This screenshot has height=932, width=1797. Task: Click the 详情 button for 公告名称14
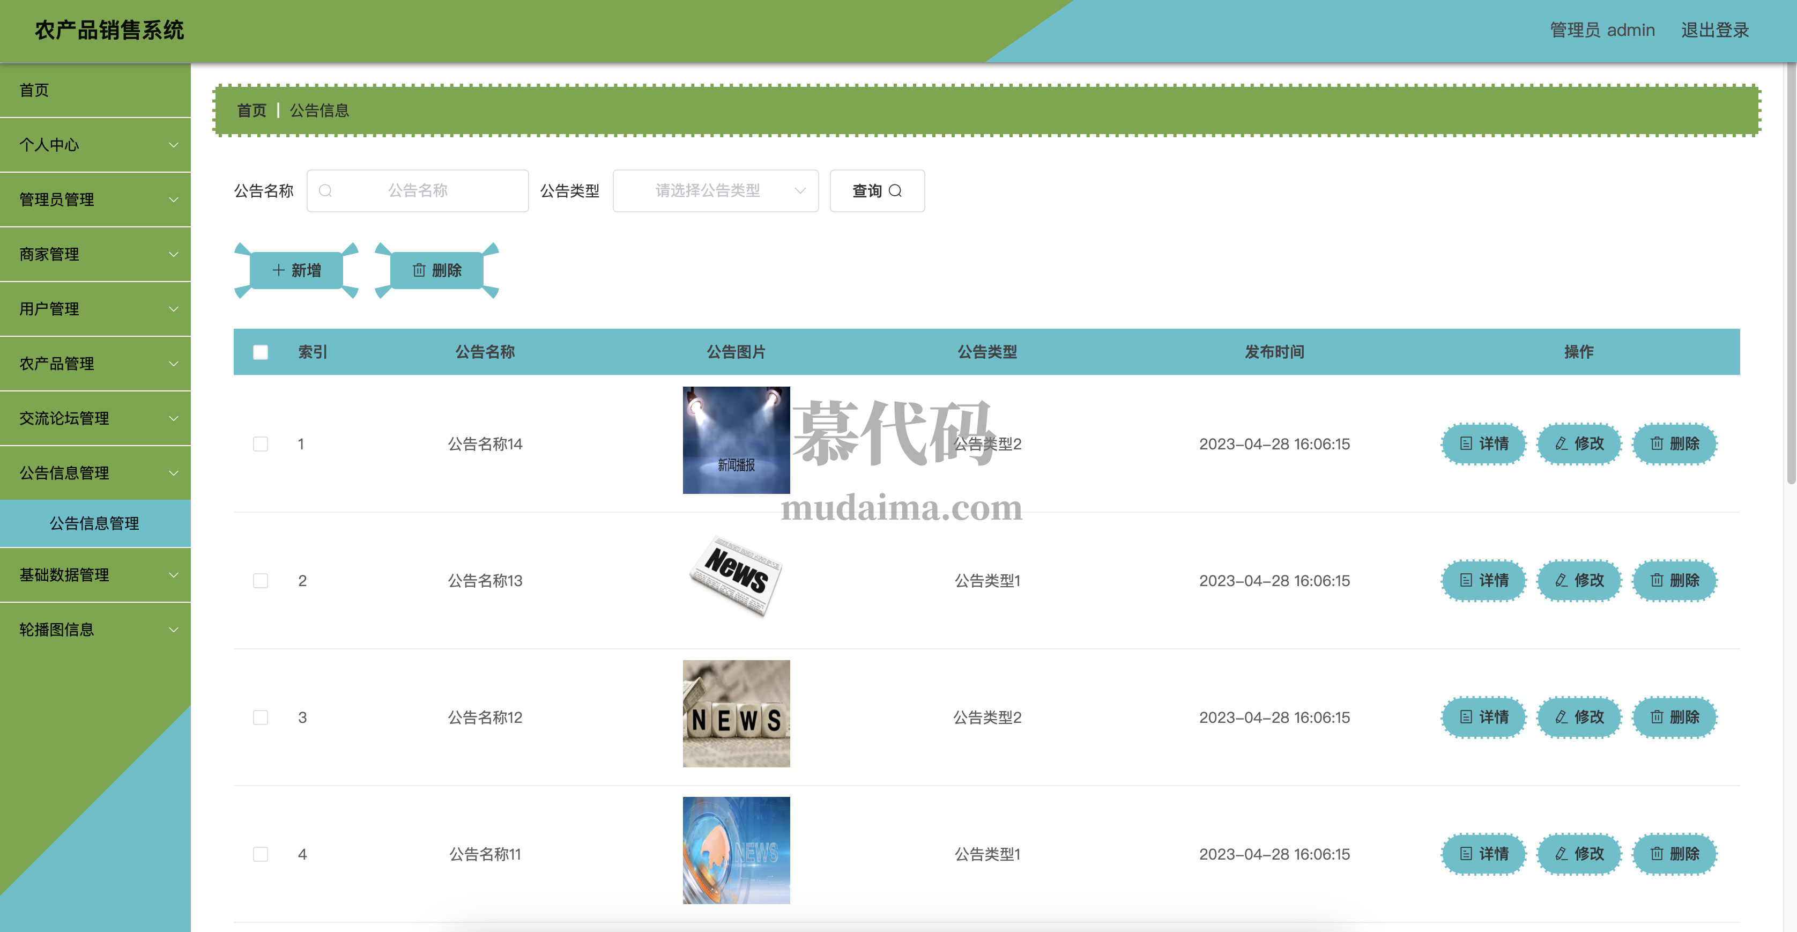[x=1484, y=443]
